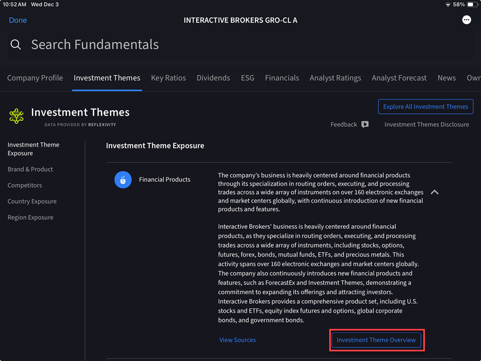This screenshot has height=361, width=481.
Task: Click Explore All Investment Themes
Action: [x=425, y=106]
